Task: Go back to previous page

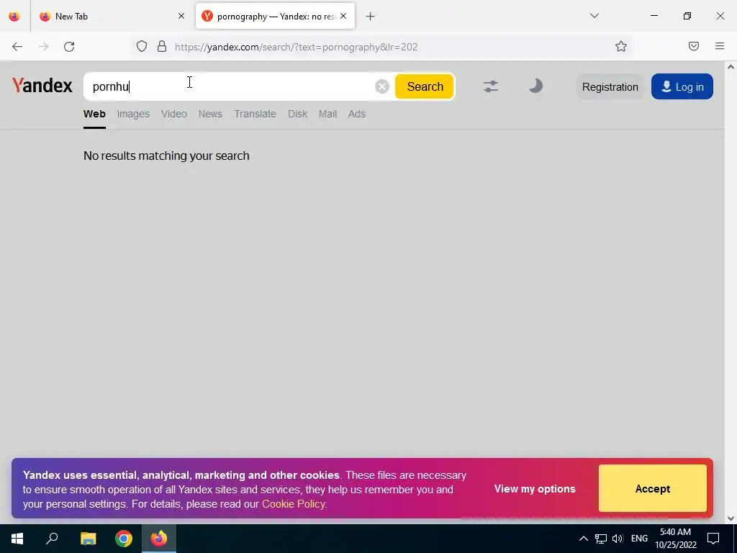Action: 17,47
